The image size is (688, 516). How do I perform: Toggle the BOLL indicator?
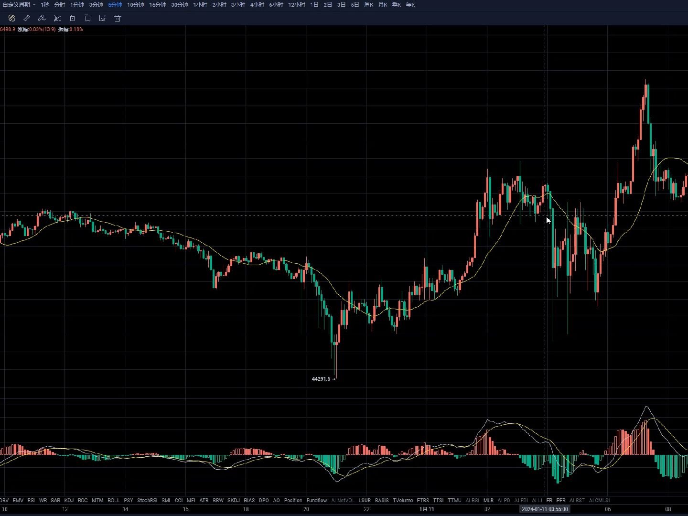pos(114,500)
